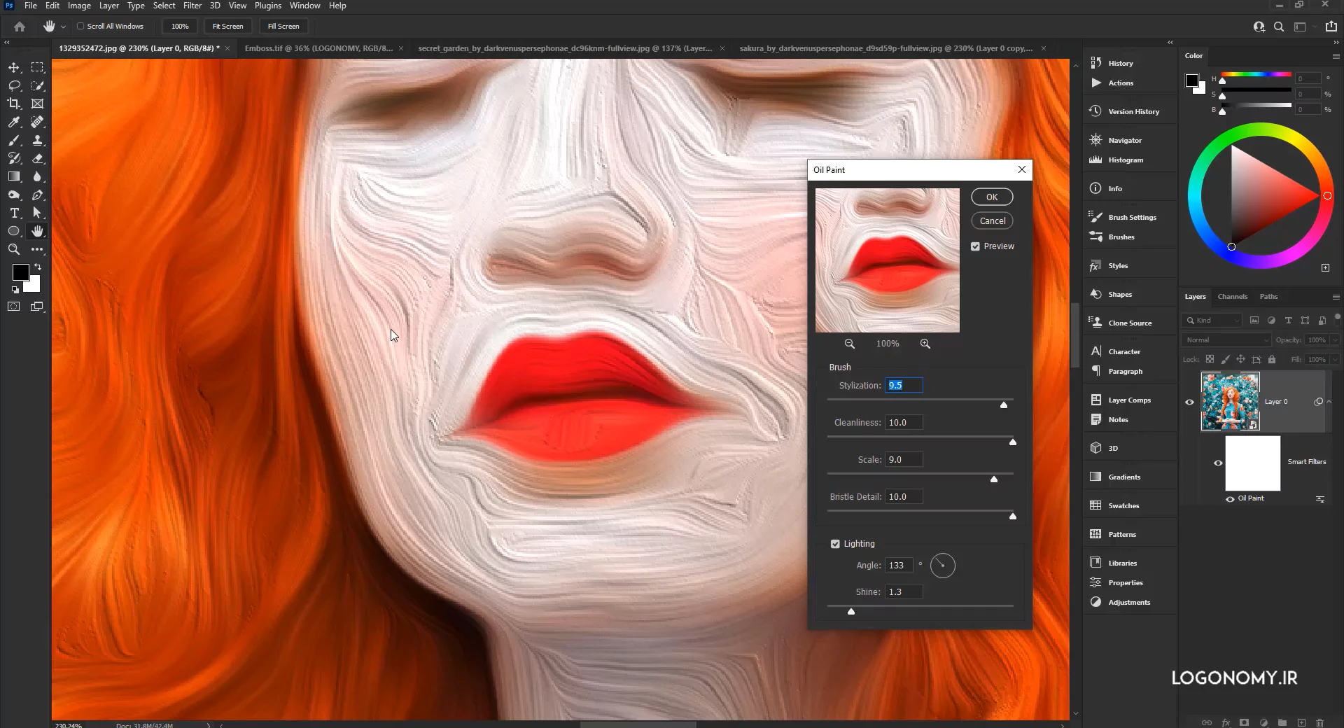
Task: Open the Brush Settings panel
Action: pos(1132,217)
